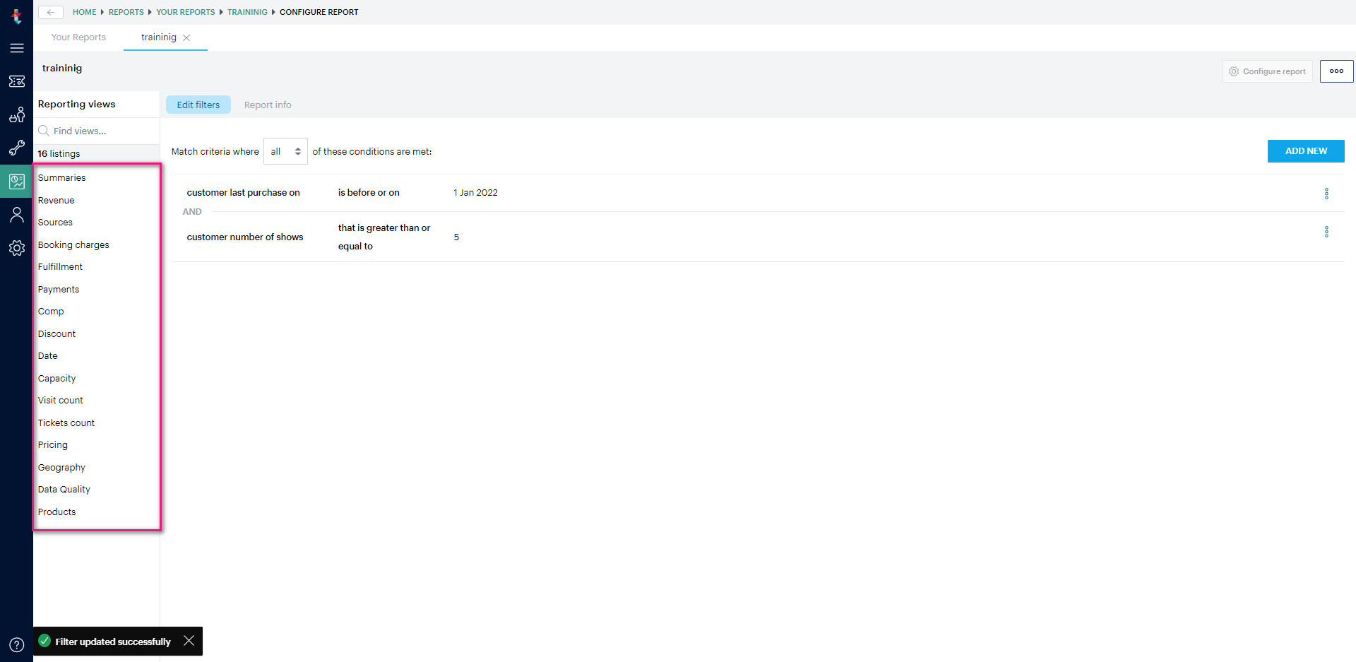Select the Payments reporting view
Screen dimensions: 1356x662
pyautogui.click(x=59, y=290)
